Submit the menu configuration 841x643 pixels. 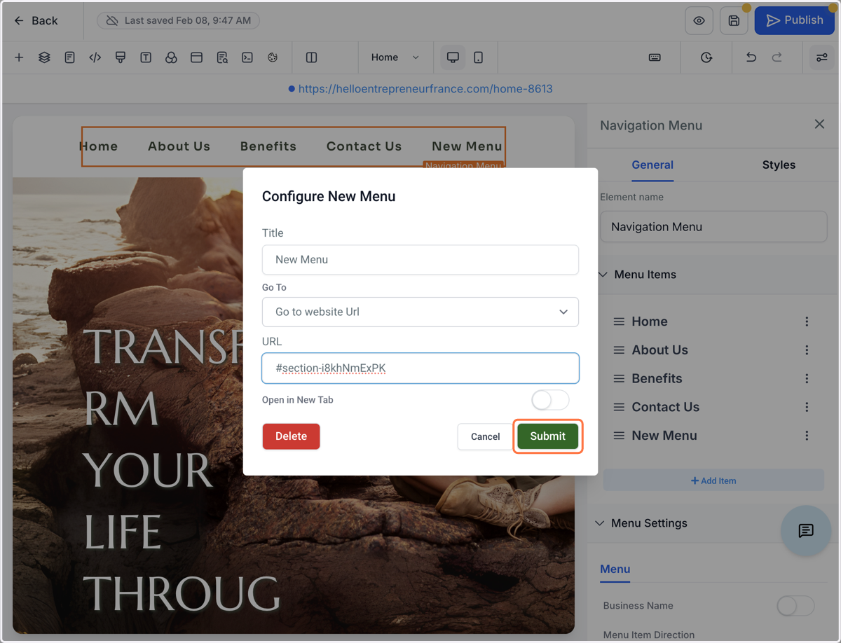pyautogui.click(x=547, y=436)
